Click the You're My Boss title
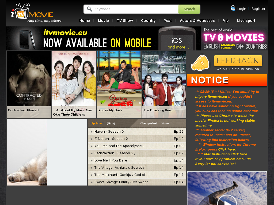The image size is (274, 205). tap(110, 110)
